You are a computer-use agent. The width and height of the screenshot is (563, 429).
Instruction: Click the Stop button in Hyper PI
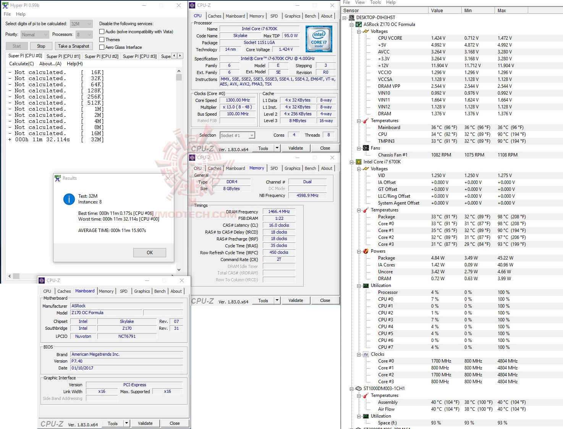[x=41, y=46]
